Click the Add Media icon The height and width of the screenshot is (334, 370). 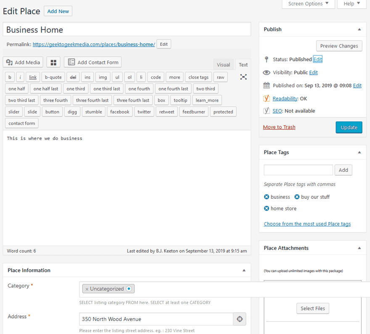9,62
